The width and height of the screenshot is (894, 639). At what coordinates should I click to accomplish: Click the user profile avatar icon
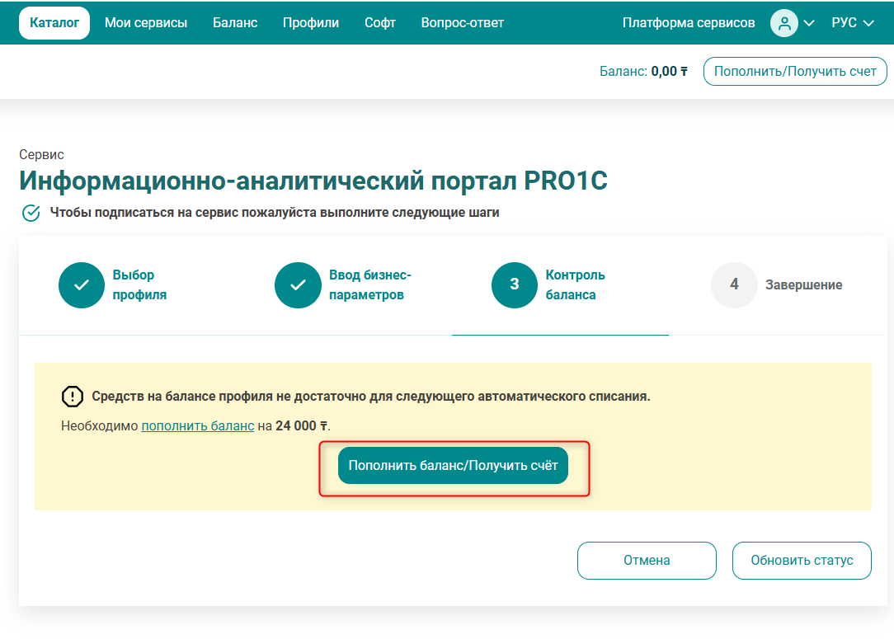pyautogui.click(x=783, y=23)
